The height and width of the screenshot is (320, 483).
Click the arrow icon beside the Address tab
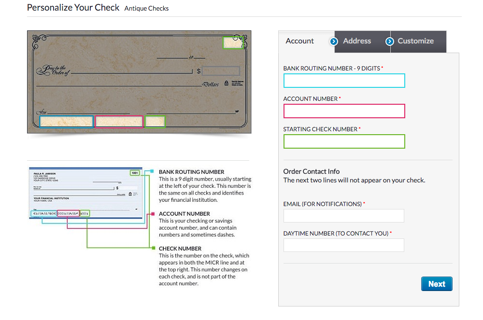point(334,42)
